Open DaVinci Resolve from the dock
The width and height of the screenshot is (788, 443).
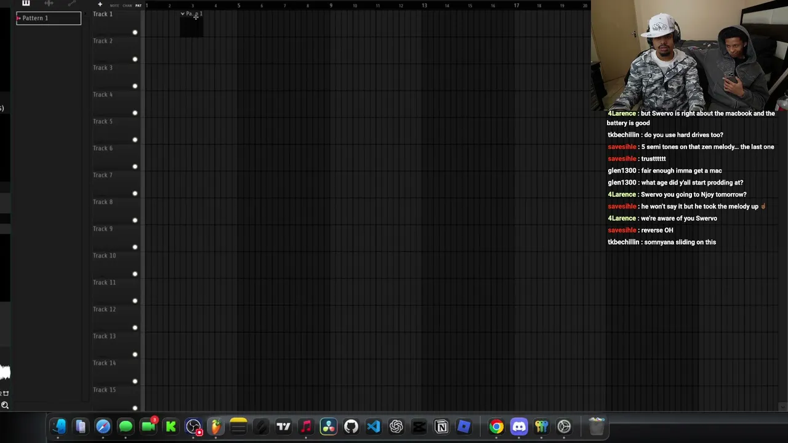point(328,426)
